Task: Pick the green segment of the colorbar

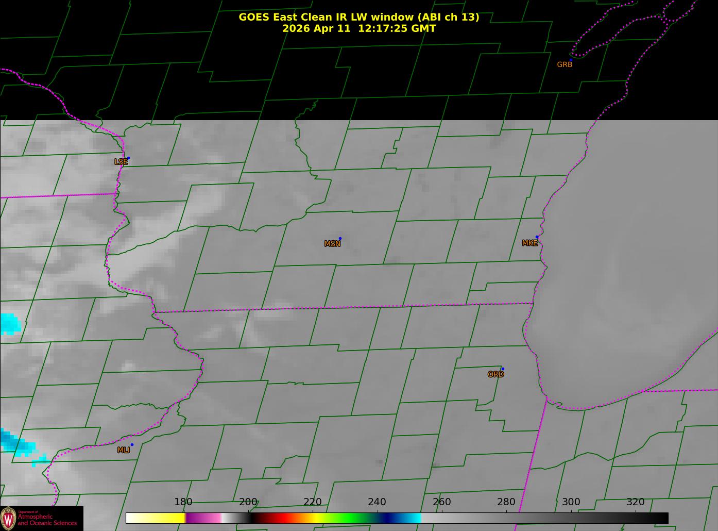Action: click(x=350, y=518)
